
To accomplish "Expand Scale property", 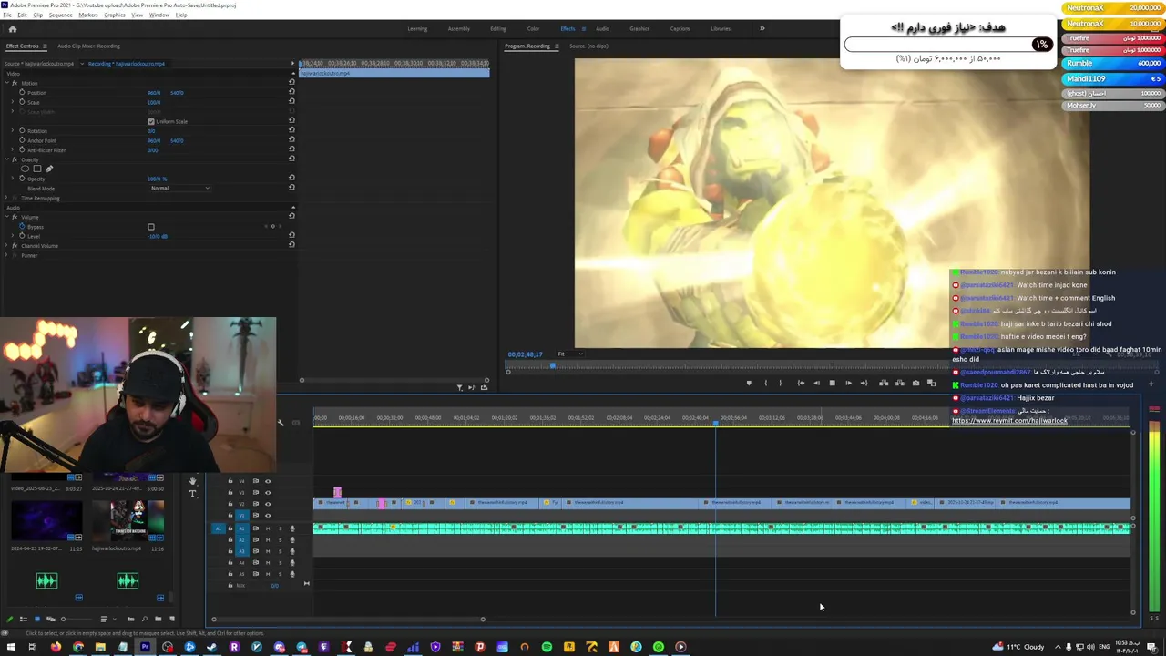I will pos(14,102).
